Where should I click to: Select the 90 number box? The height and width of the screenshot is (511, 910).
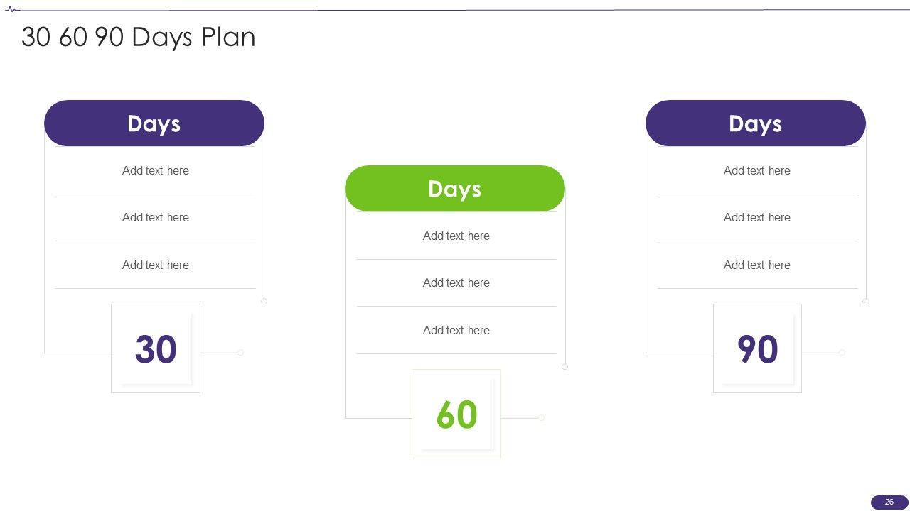tap(757, 348)
